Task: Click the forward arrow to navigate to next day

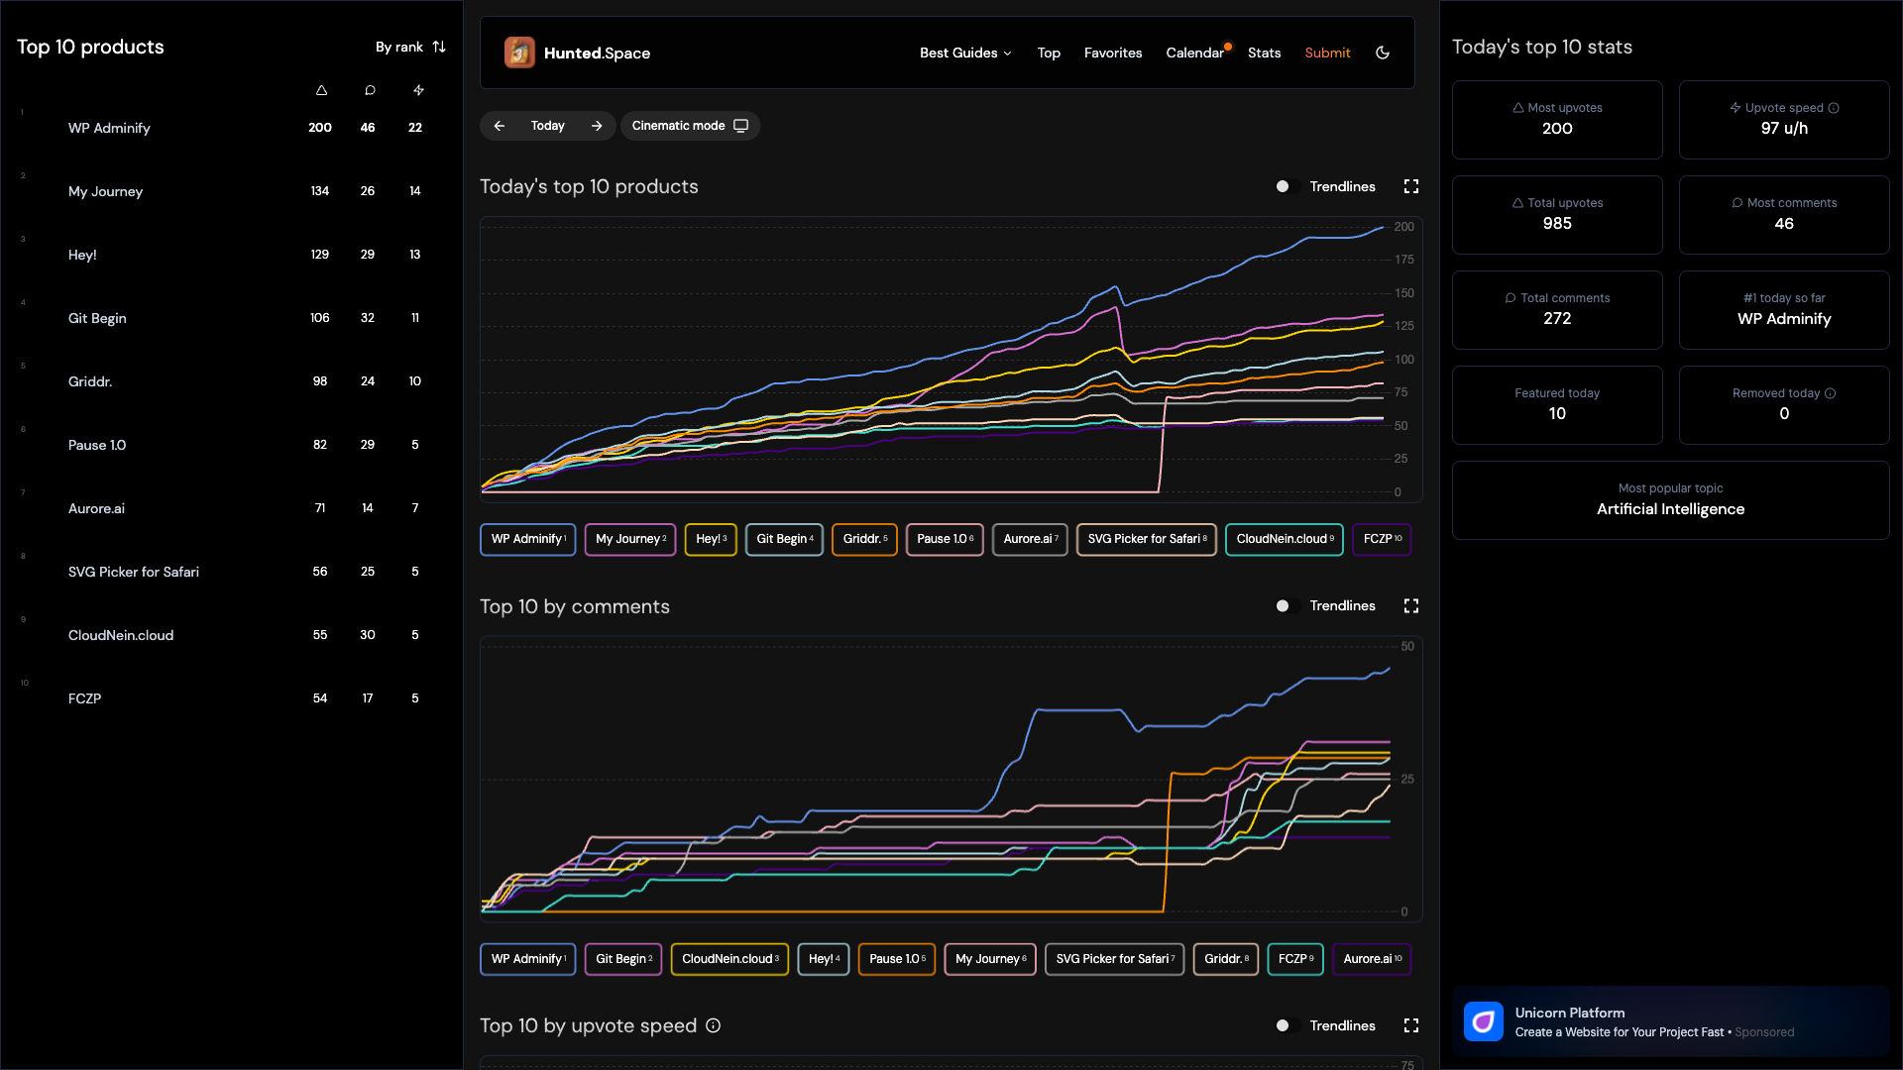Action: click(x=598, y=126)
